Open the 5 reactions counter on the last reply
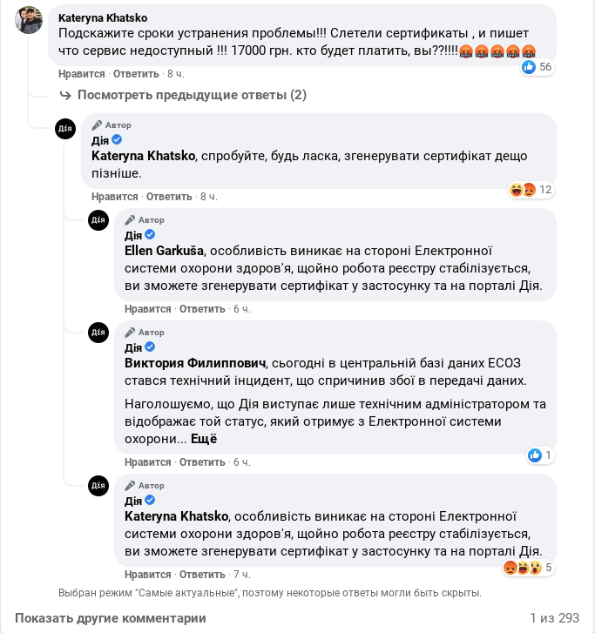The width and height of the screenshot is (595, 633). (527, 568)
